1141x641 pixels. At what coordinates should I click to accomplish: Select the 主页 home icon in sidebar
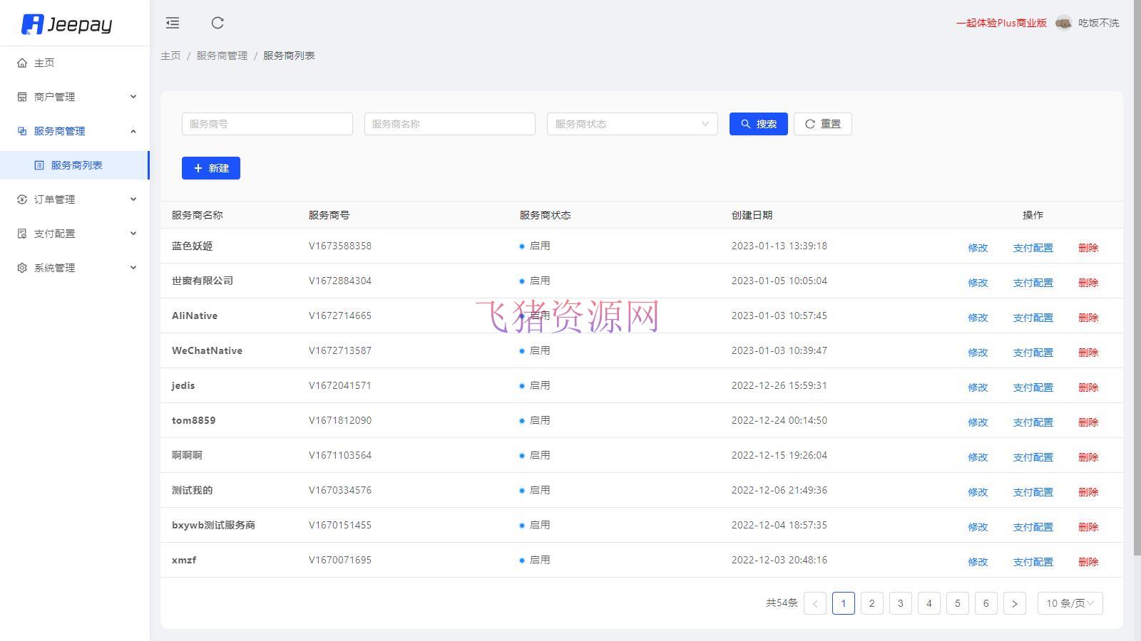tap(21, 63)
